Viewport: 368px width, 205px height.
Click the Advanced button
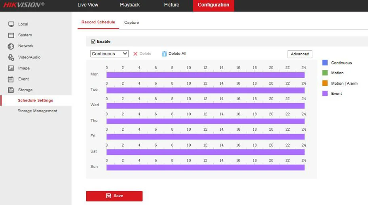tap(300, 54)
